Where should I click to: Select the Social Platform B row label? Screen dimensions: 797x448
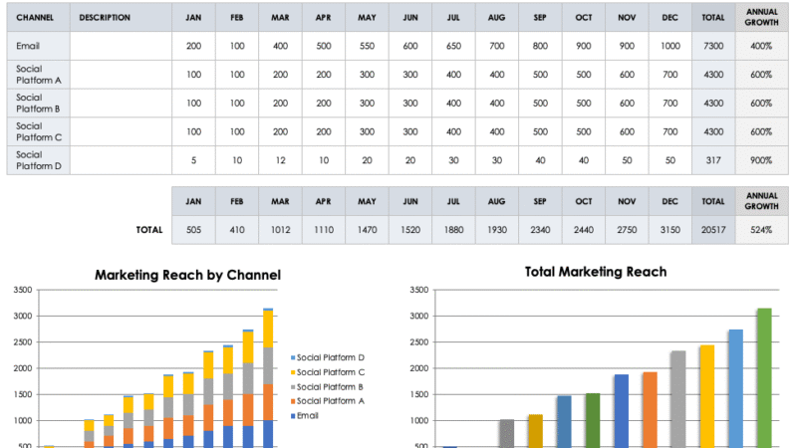38,104
